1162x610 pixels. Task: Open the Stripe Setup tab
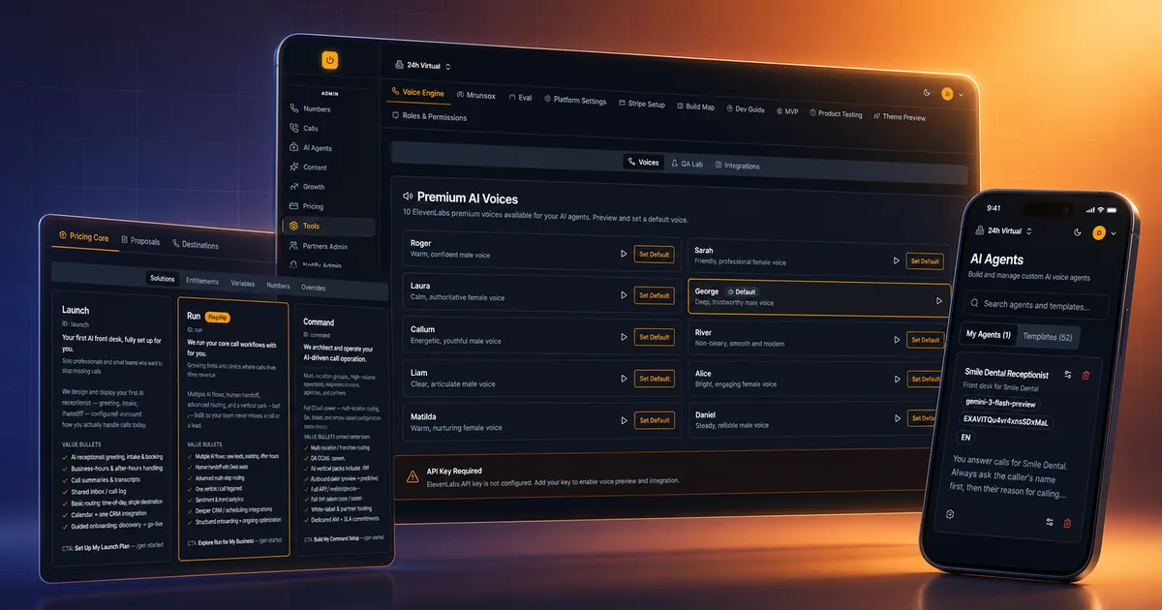click(x=641, y=104)
